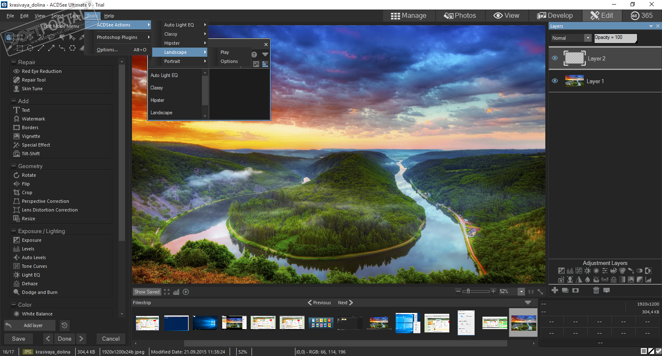Viewport: 662px width, 356px height.
Task: Hide Layer 2 with its eye icon
Action: (555, 58)
